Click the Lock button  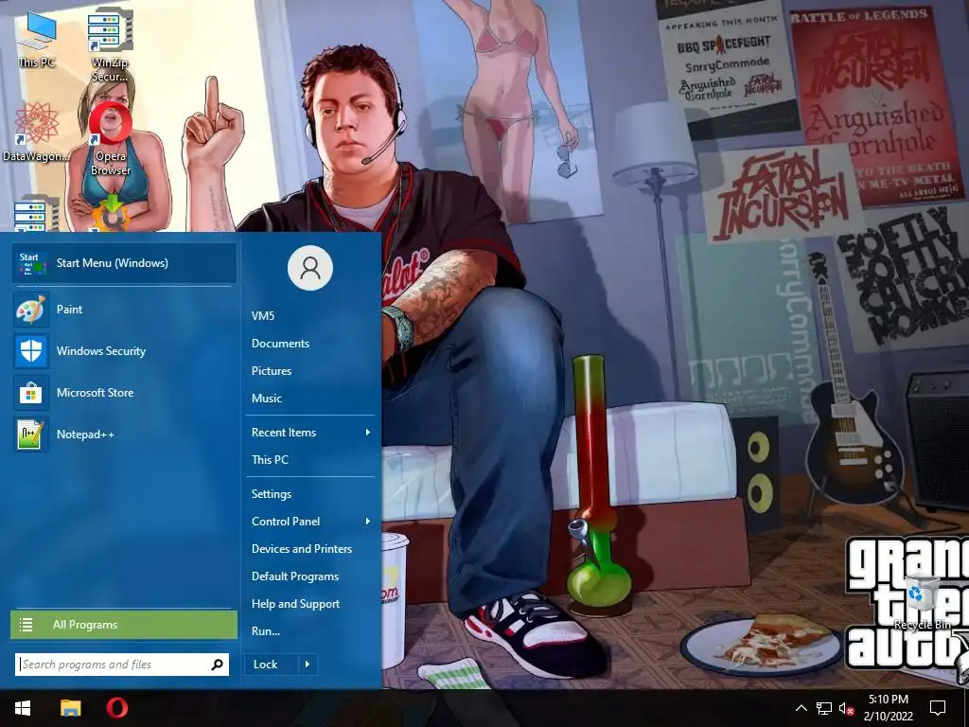(x=270, y=665)
